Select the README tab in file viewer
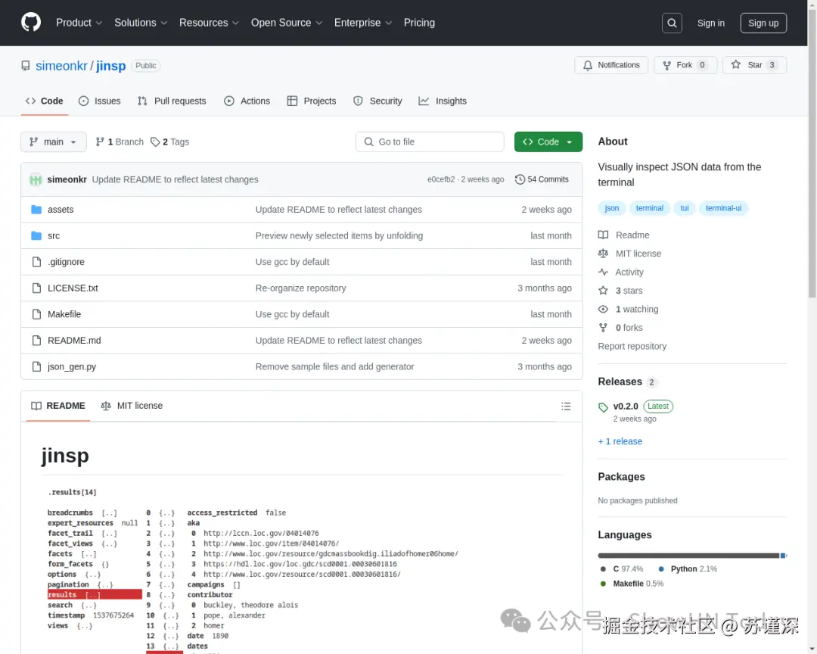The image size is (817, 654). (57, 406)
